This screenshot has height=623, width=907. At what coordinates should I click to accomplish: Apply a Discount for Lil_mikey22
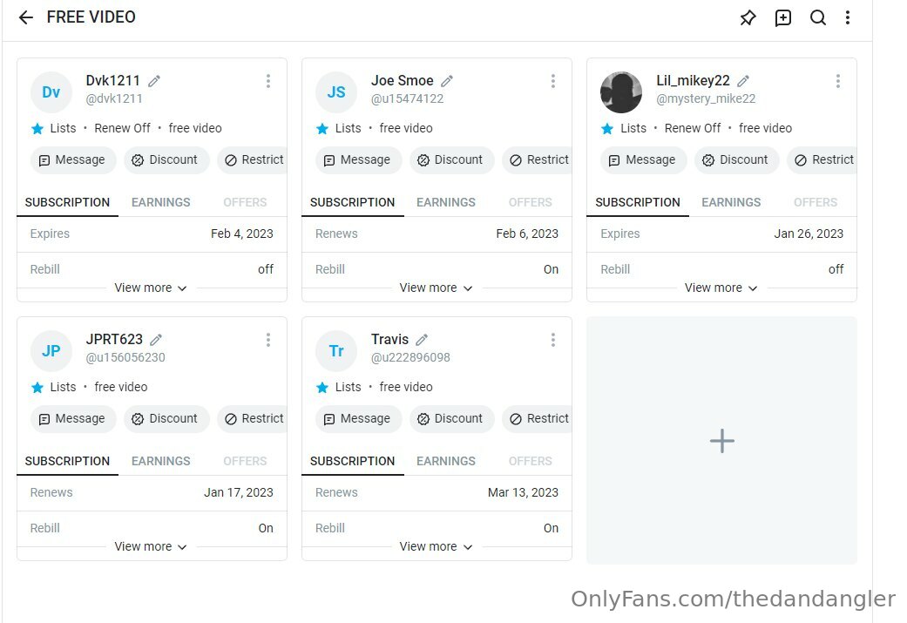[736, 159]
